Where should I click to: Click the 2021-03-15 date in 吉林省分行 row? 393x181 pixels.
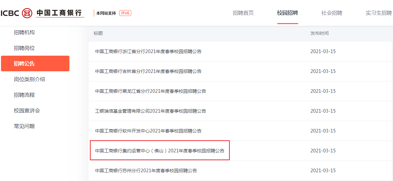click(323, 71)
